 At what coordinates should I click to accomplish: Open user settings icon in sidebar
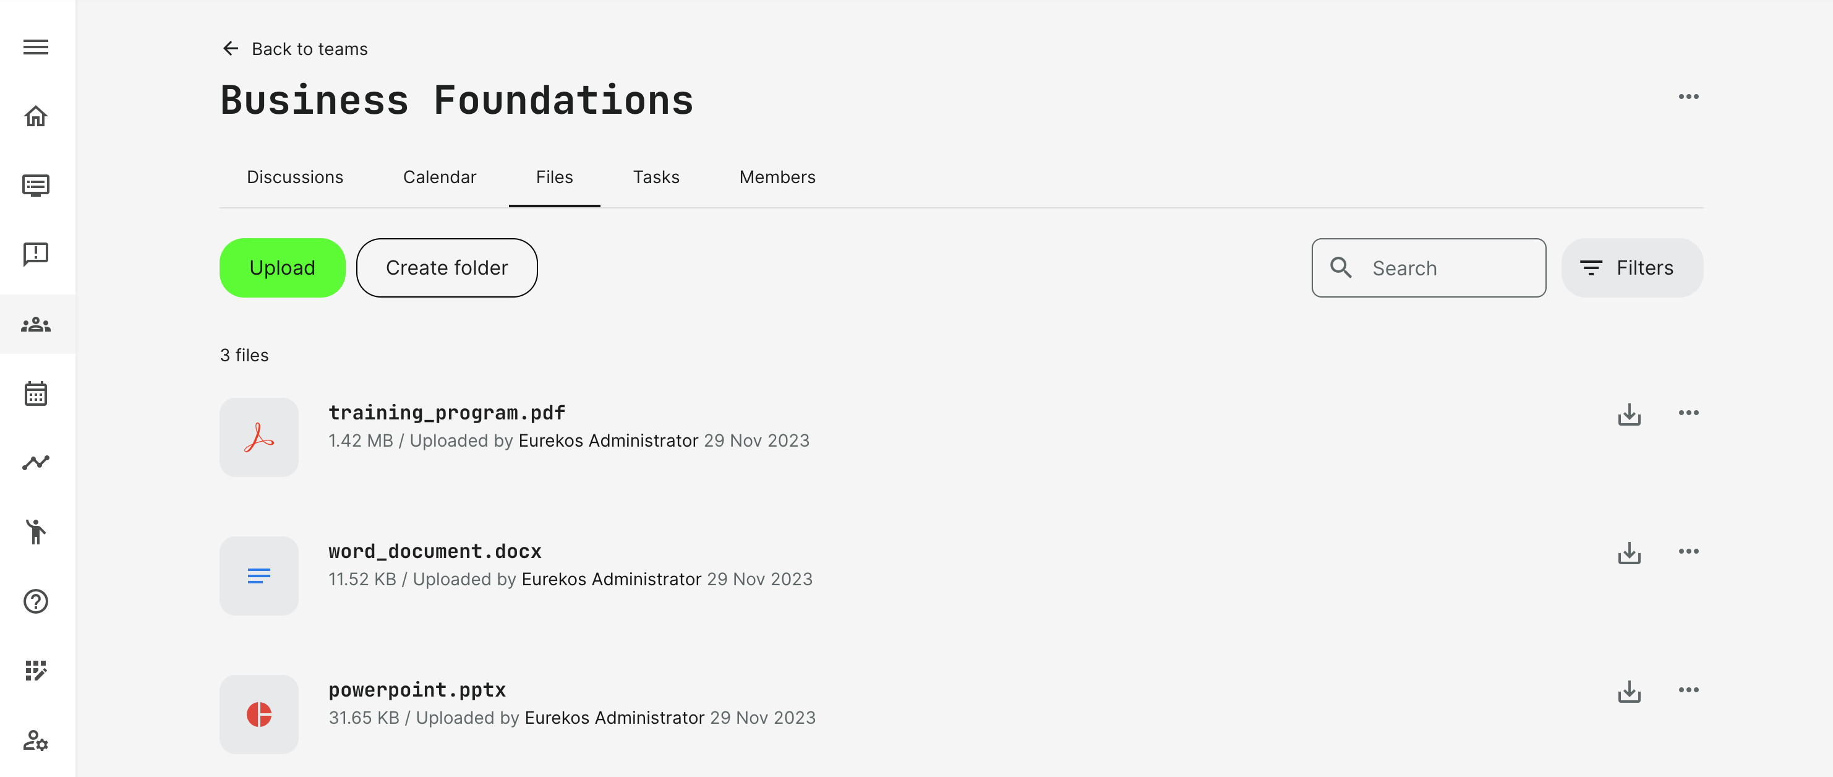click(36, 740)
